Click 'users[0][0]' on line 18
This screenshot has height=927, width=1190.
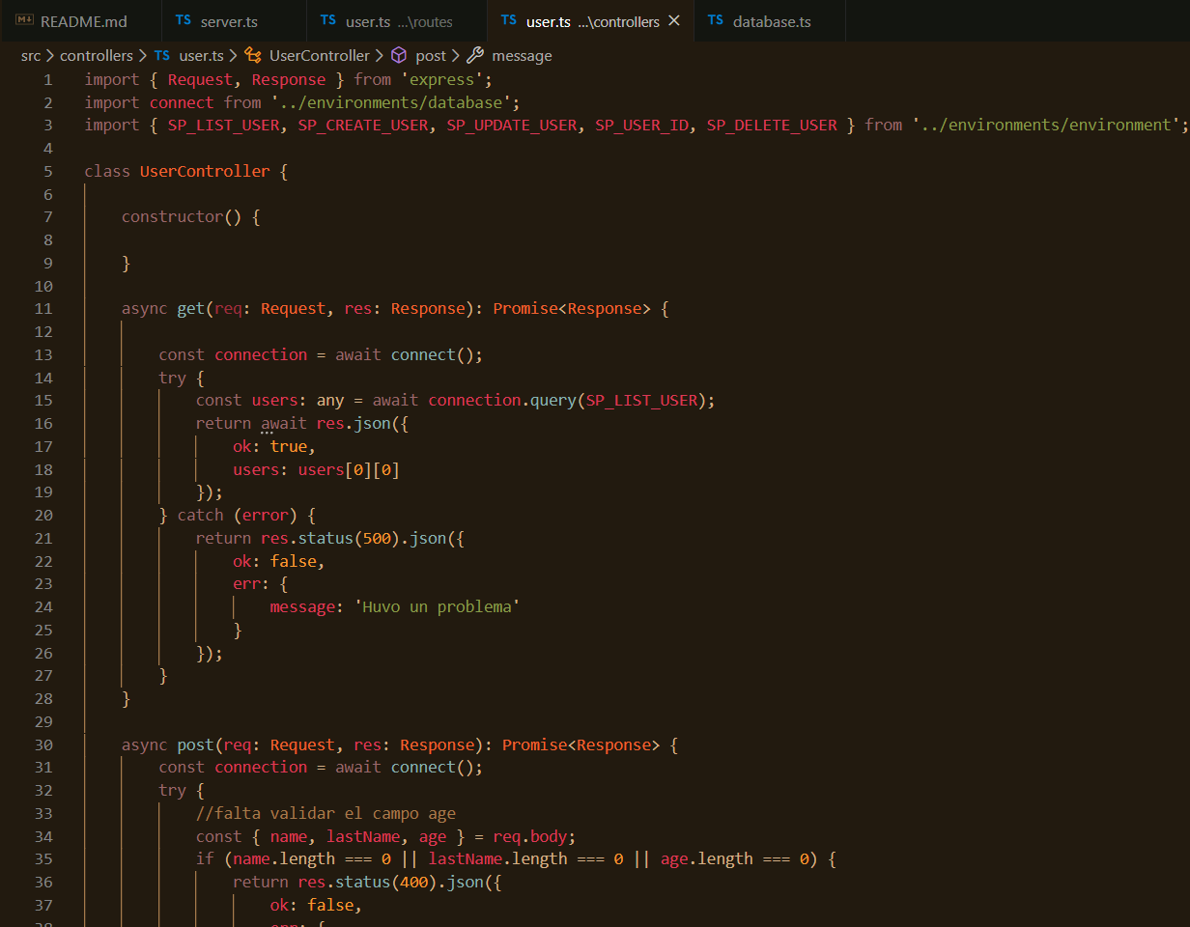click(349, 469)
